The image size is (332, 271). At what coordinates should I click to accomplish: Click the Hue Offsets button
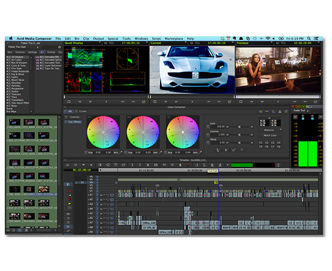click(x=74, y=122)
